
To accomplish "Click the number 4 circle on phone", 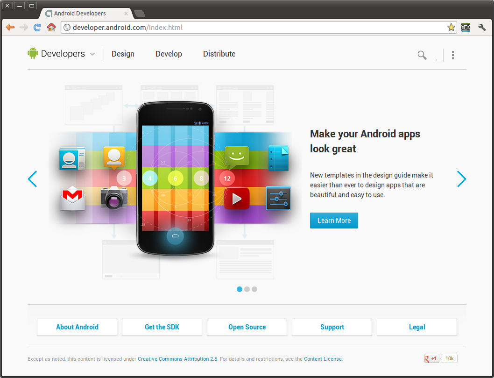I will click(x=150, y=178).
